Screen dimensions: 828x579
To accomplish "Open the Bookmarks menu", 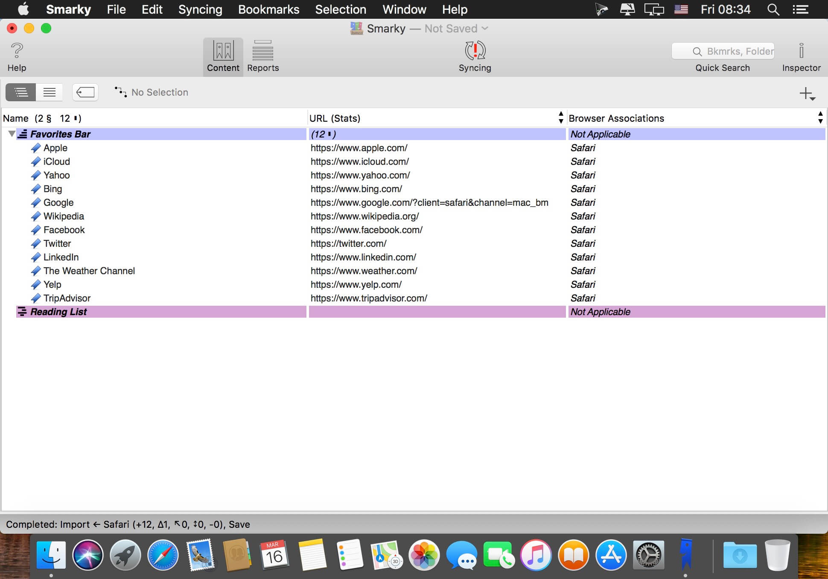I will click(268, 9).
